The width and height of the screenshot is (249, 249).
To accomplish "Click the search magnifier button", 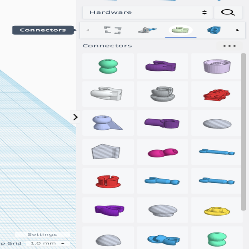I will pyautogui.click(x=228, y=12).
